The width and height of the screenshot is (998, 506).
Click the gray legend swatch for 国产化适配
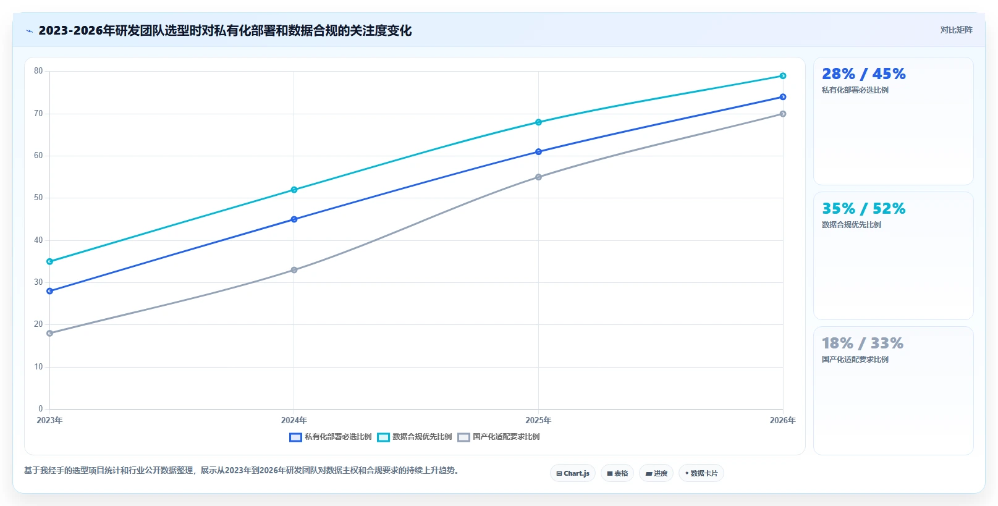[x=463, y=437]
